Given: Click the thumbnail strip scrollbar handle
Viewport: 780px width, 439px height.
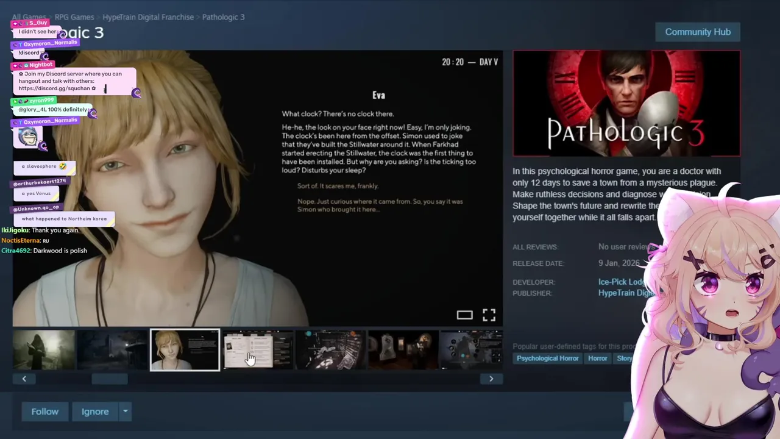Looking at the screenshot, I should (x=110, y=379).
